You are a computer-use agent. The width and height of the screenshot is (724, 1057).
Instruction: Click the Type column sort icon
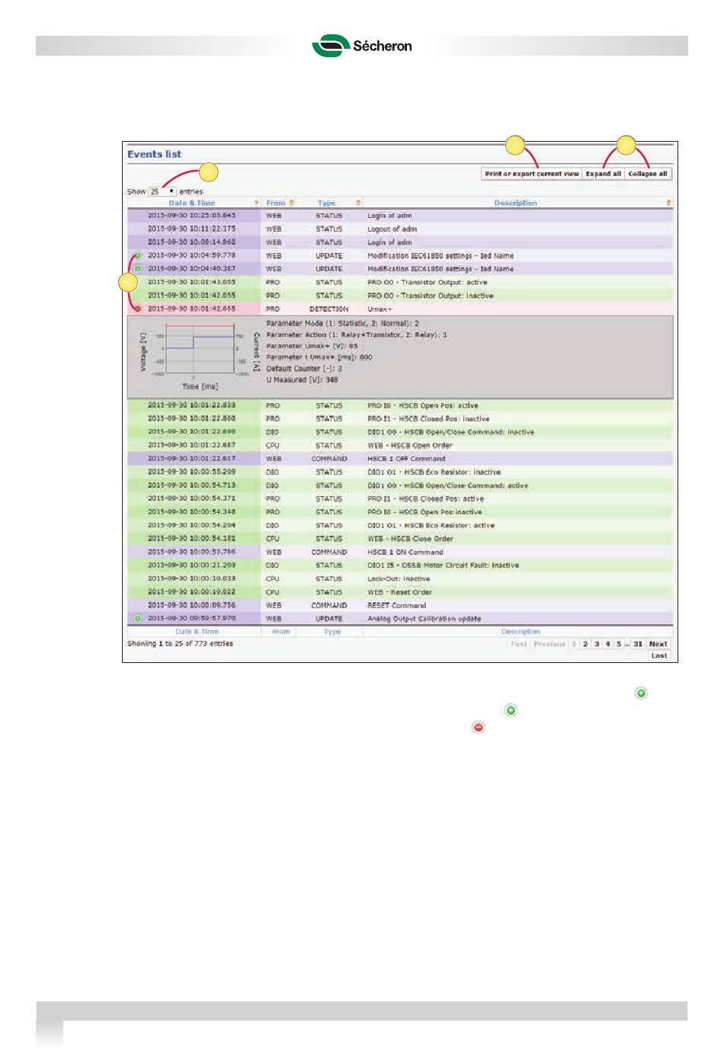tap(358, 203)
